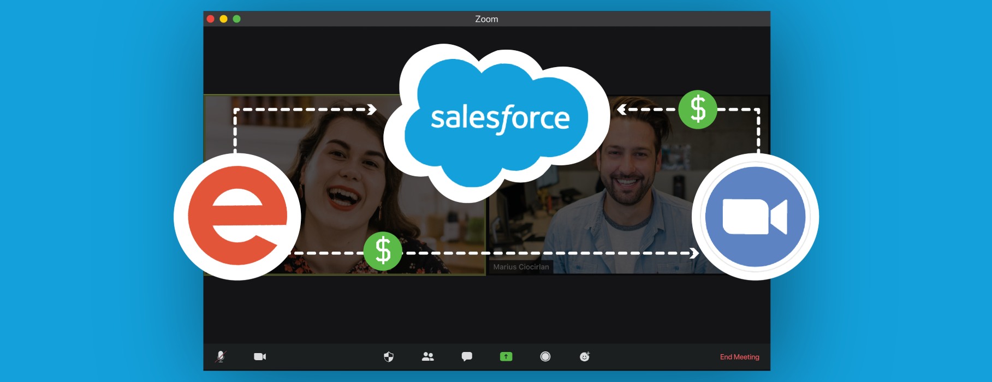Open the Security shield icon
Viewport: 992px width, 382px height.
pyautogui.click(x=389, y=357)
